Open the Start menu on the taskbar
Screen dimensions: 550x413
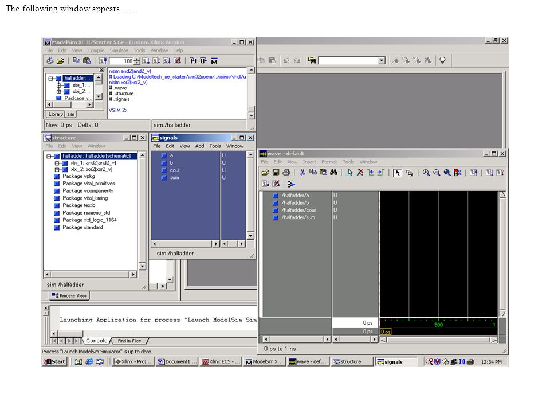pos(54,362)
